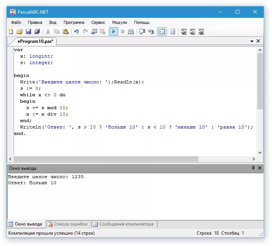Pin the Окно вывода panel

pos(253,168)
